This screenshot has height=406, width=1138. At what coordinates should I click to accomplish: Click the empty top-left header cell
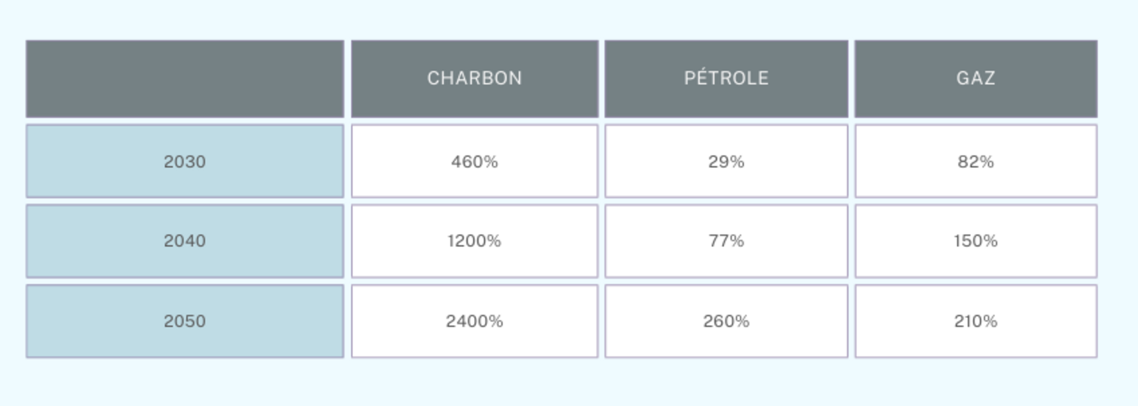[185, 79]
